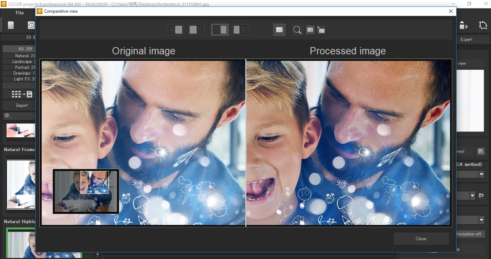Screen dimensions: 491x259
Task: Click the small navigator window icon
Action: [x=310, y=30]
